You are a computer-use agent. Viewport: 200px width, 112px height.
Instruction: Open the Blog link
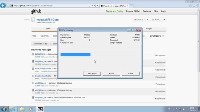coord(156,11)
